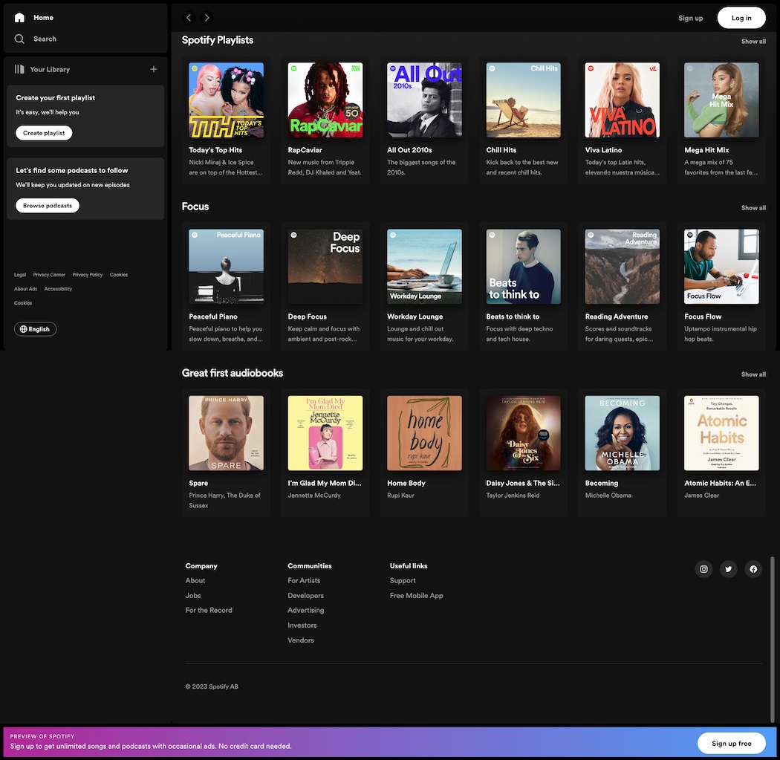Viewport: 780px width, 760px height.
Task: Click the Create playlist button
Action: (x=44, y=133)
